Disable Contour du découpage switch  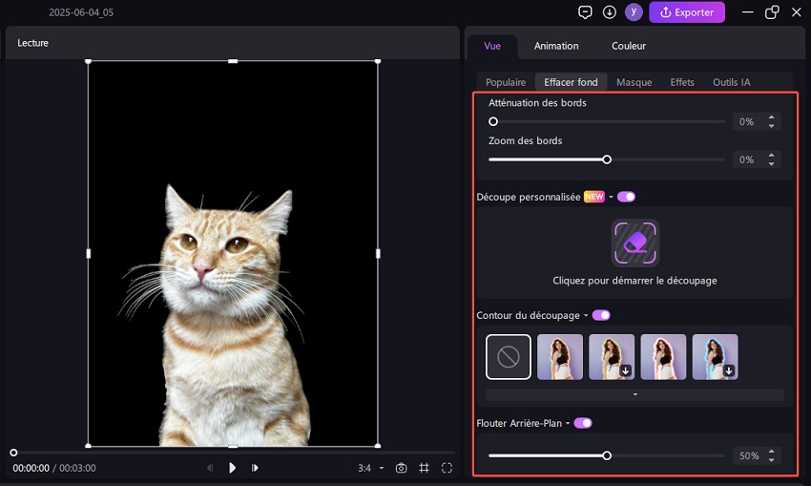pos(601,315)
